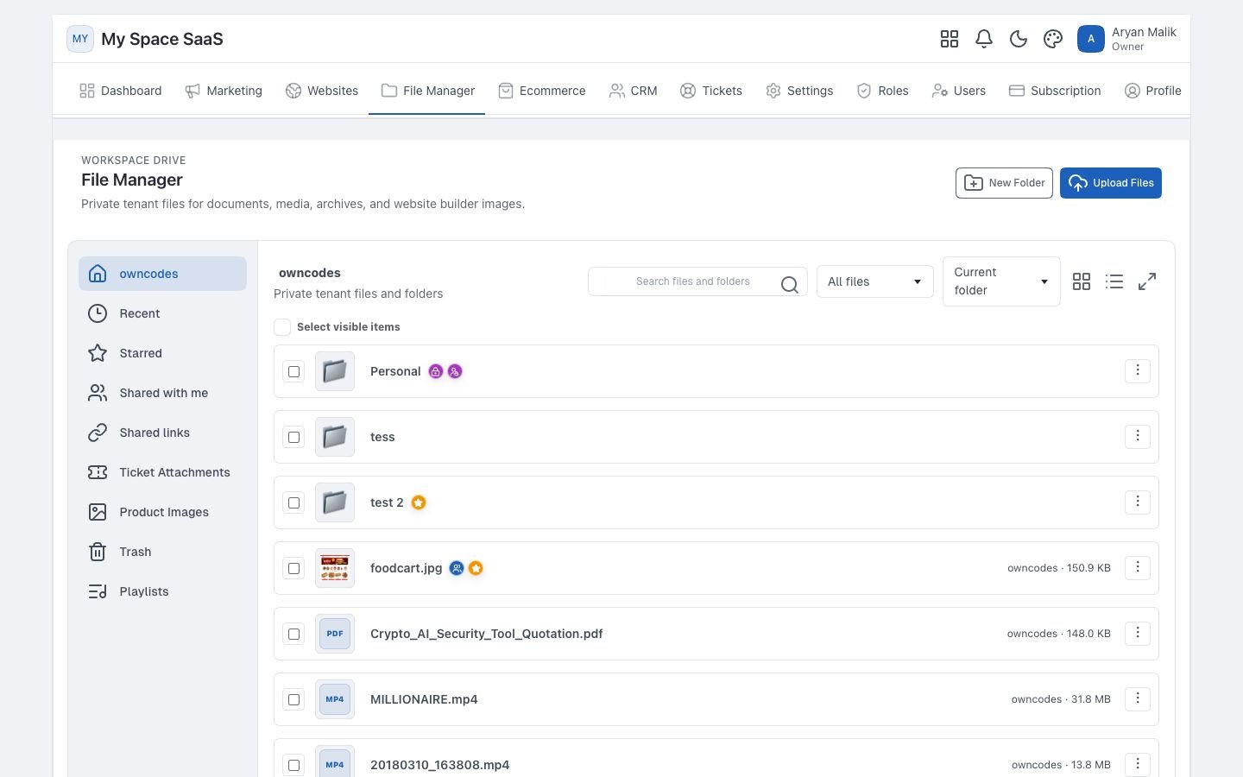Toggle dark mode moon icon
This screenshot has width=1243, height=777.
click(1019, 39)
